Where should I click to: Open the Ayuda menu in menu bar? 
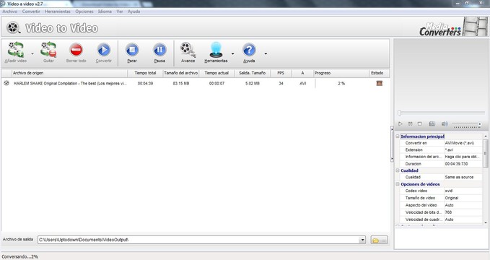pyautogui.click(x=134, y=12)
